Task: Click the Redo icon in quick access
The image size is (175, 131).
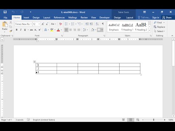Action: tap(22, 12)
